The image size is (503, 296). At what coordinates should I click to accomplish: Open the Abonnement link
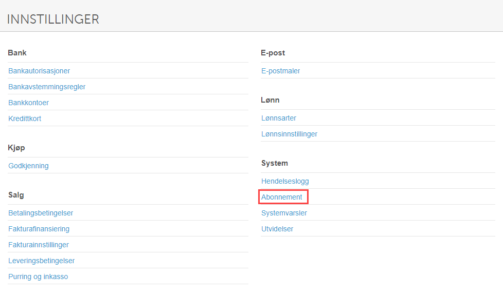click(282, 197)
